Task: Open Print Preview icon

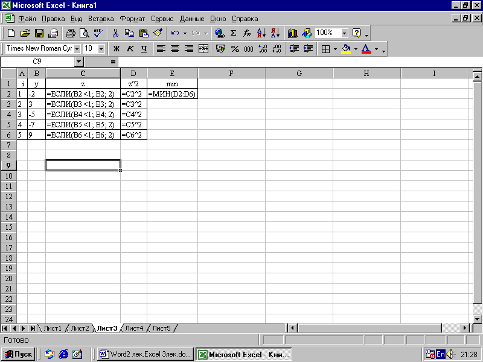Action: click(84, 33)
